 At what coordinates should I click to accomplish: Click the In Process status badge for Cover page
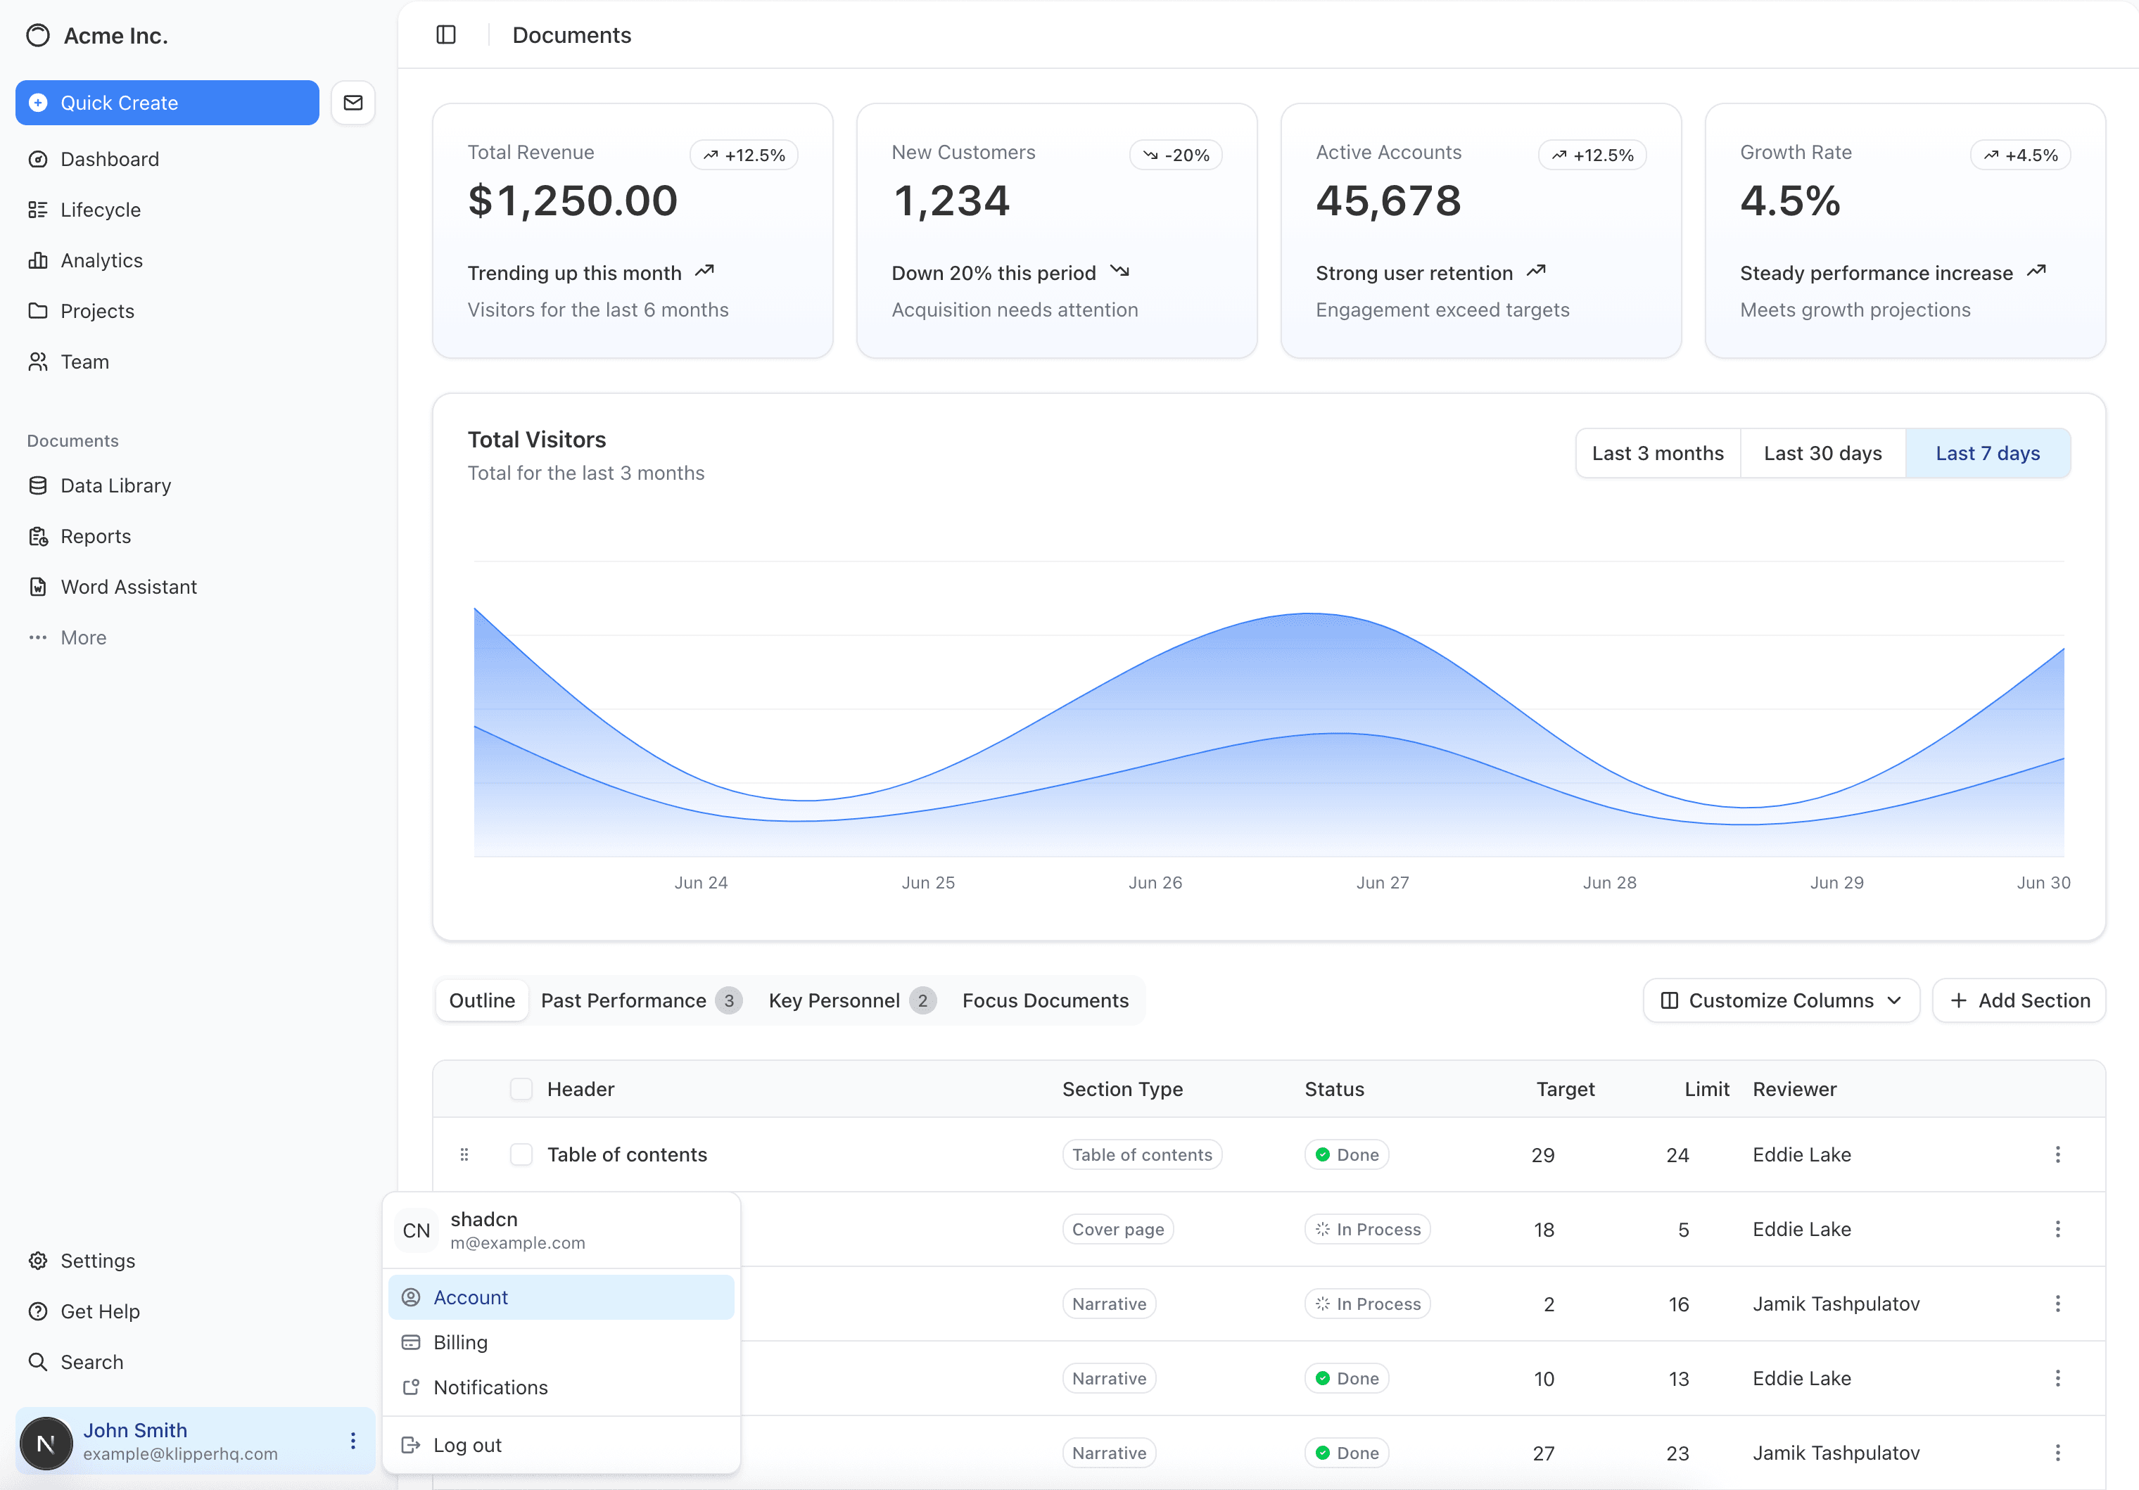[x=1366, y=1229]
